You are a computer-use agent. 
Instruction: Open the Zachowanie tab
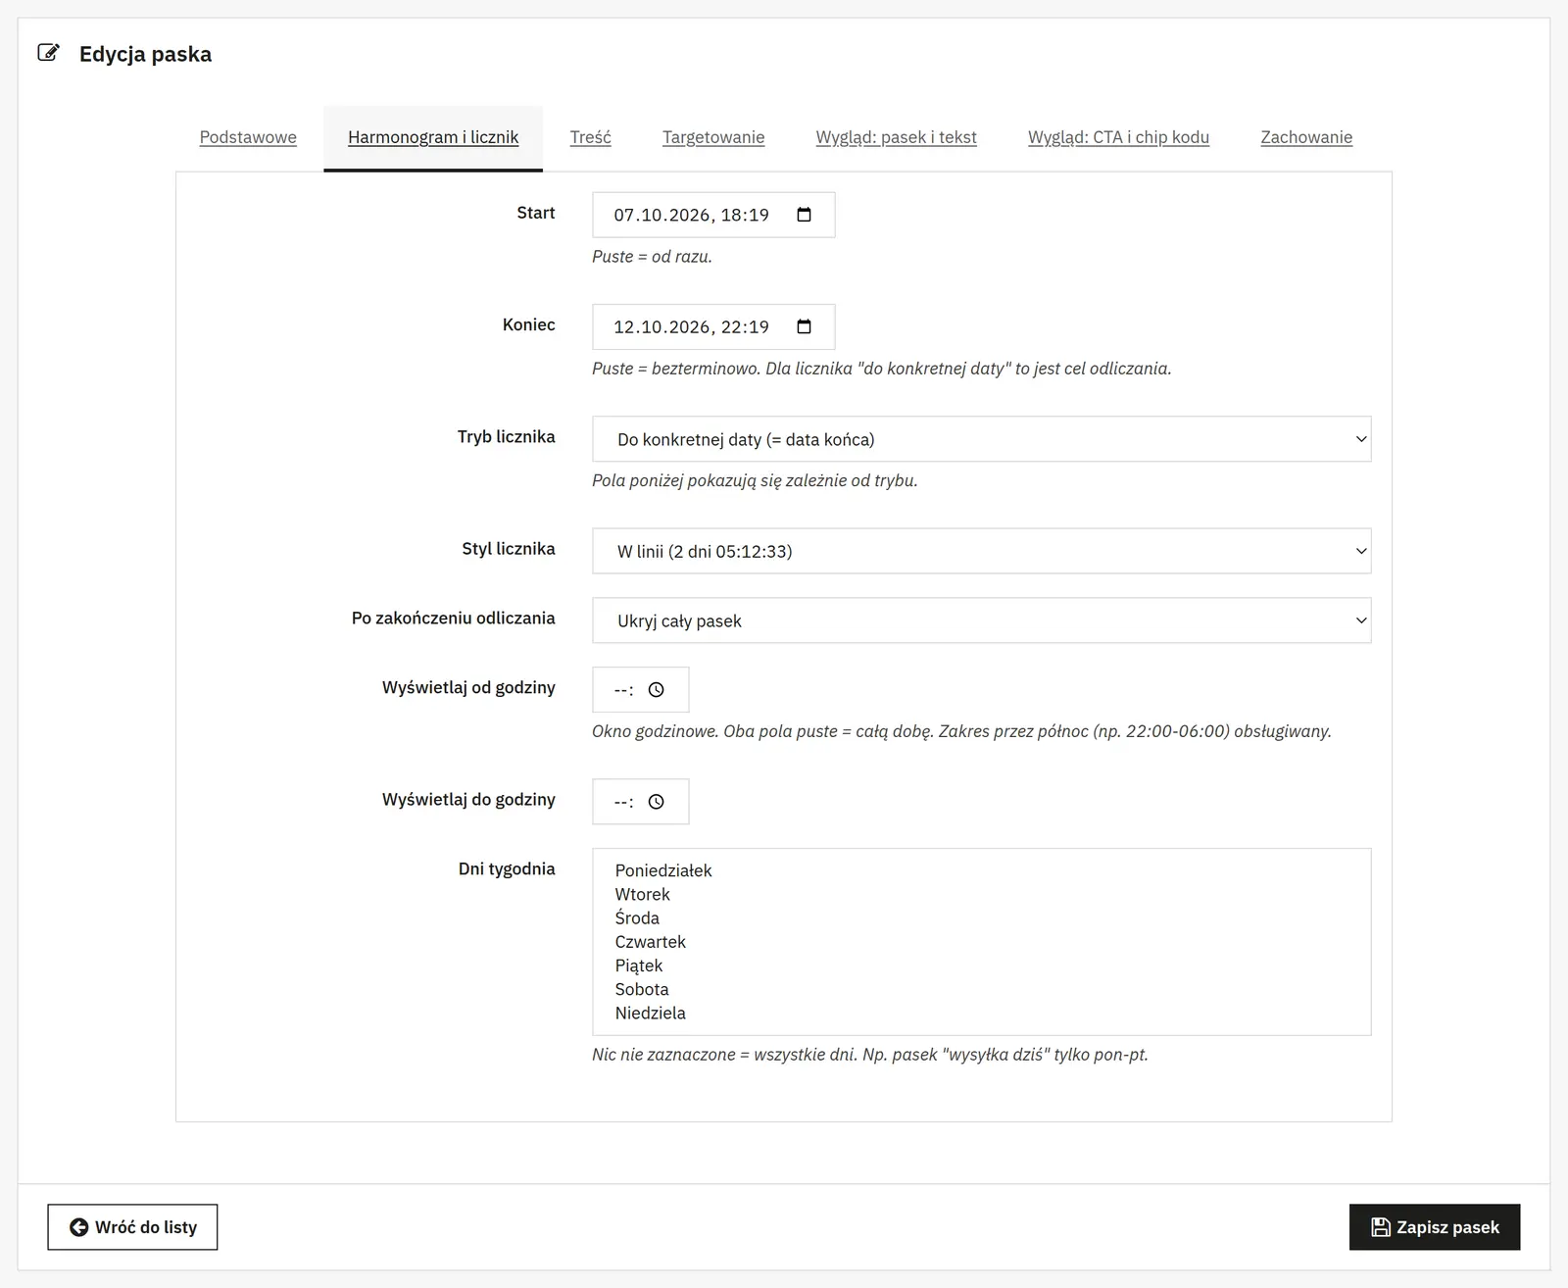tap(1306, 137)
